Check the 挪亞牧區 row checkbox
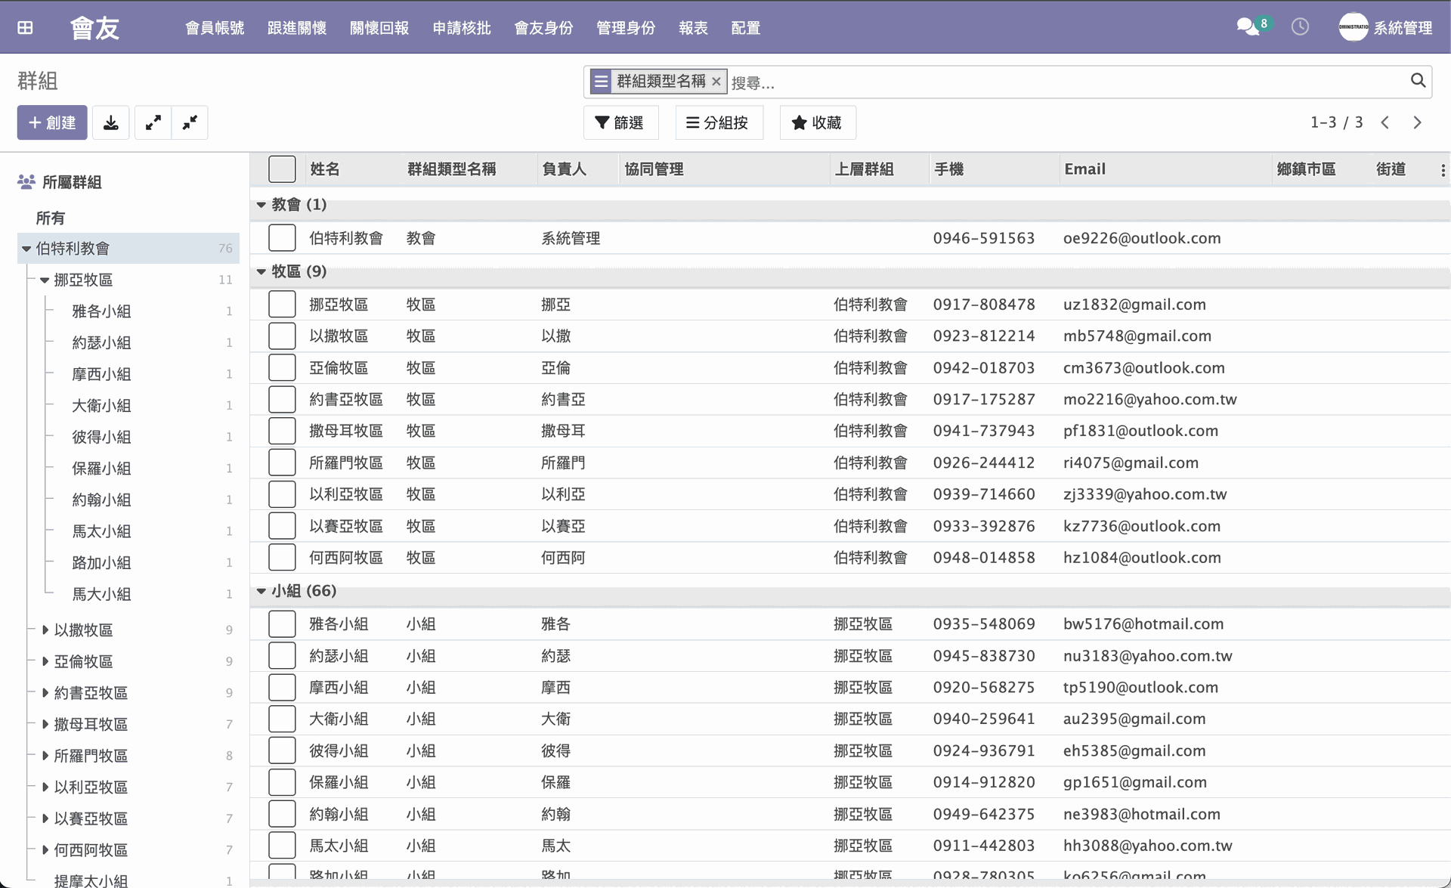This screenshot has width=1451, height=888. click(x=282, y=305)
